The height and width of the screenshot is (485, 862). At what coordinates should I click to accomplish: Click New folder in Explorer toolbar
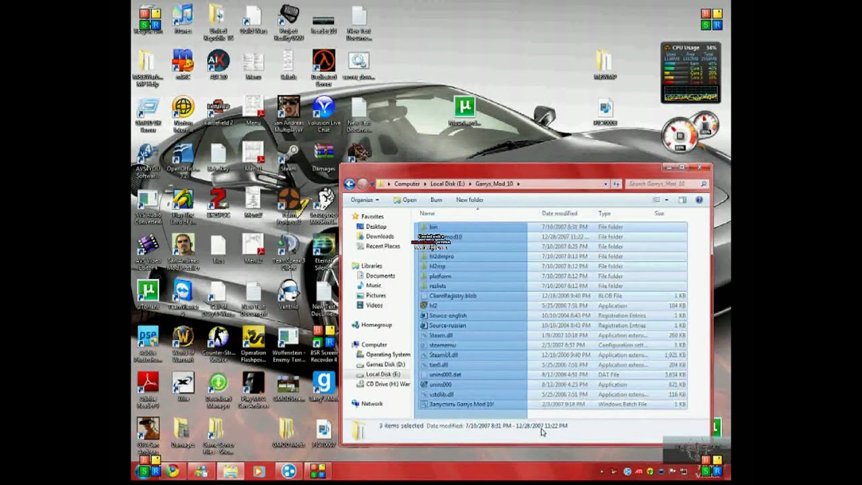469,200
